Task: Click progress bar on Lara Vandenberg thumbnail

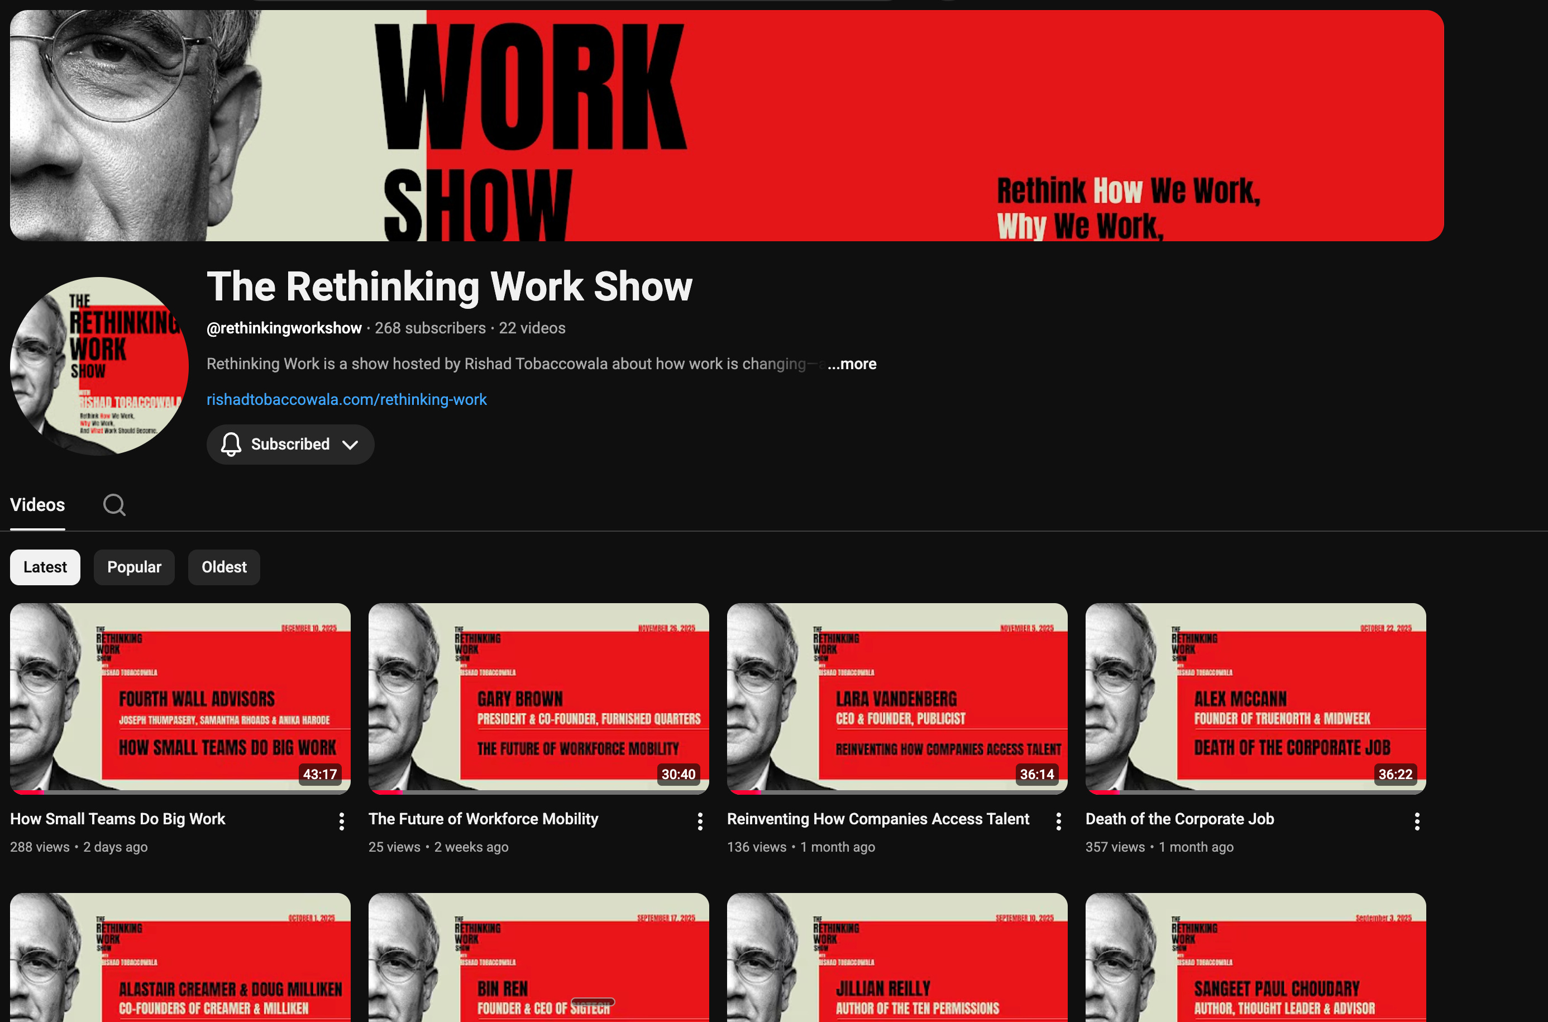Action: click(x=897, y=792)
